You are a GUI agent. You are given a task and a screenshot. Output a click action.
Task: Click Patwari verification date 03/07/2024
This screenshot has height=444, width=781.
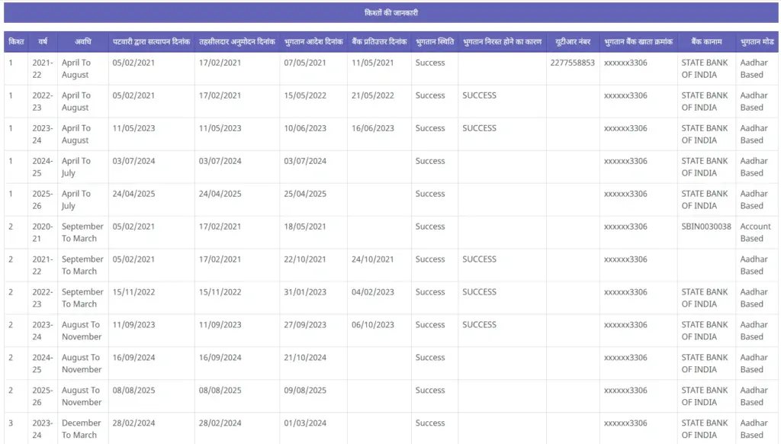click(x=133, y=161)
